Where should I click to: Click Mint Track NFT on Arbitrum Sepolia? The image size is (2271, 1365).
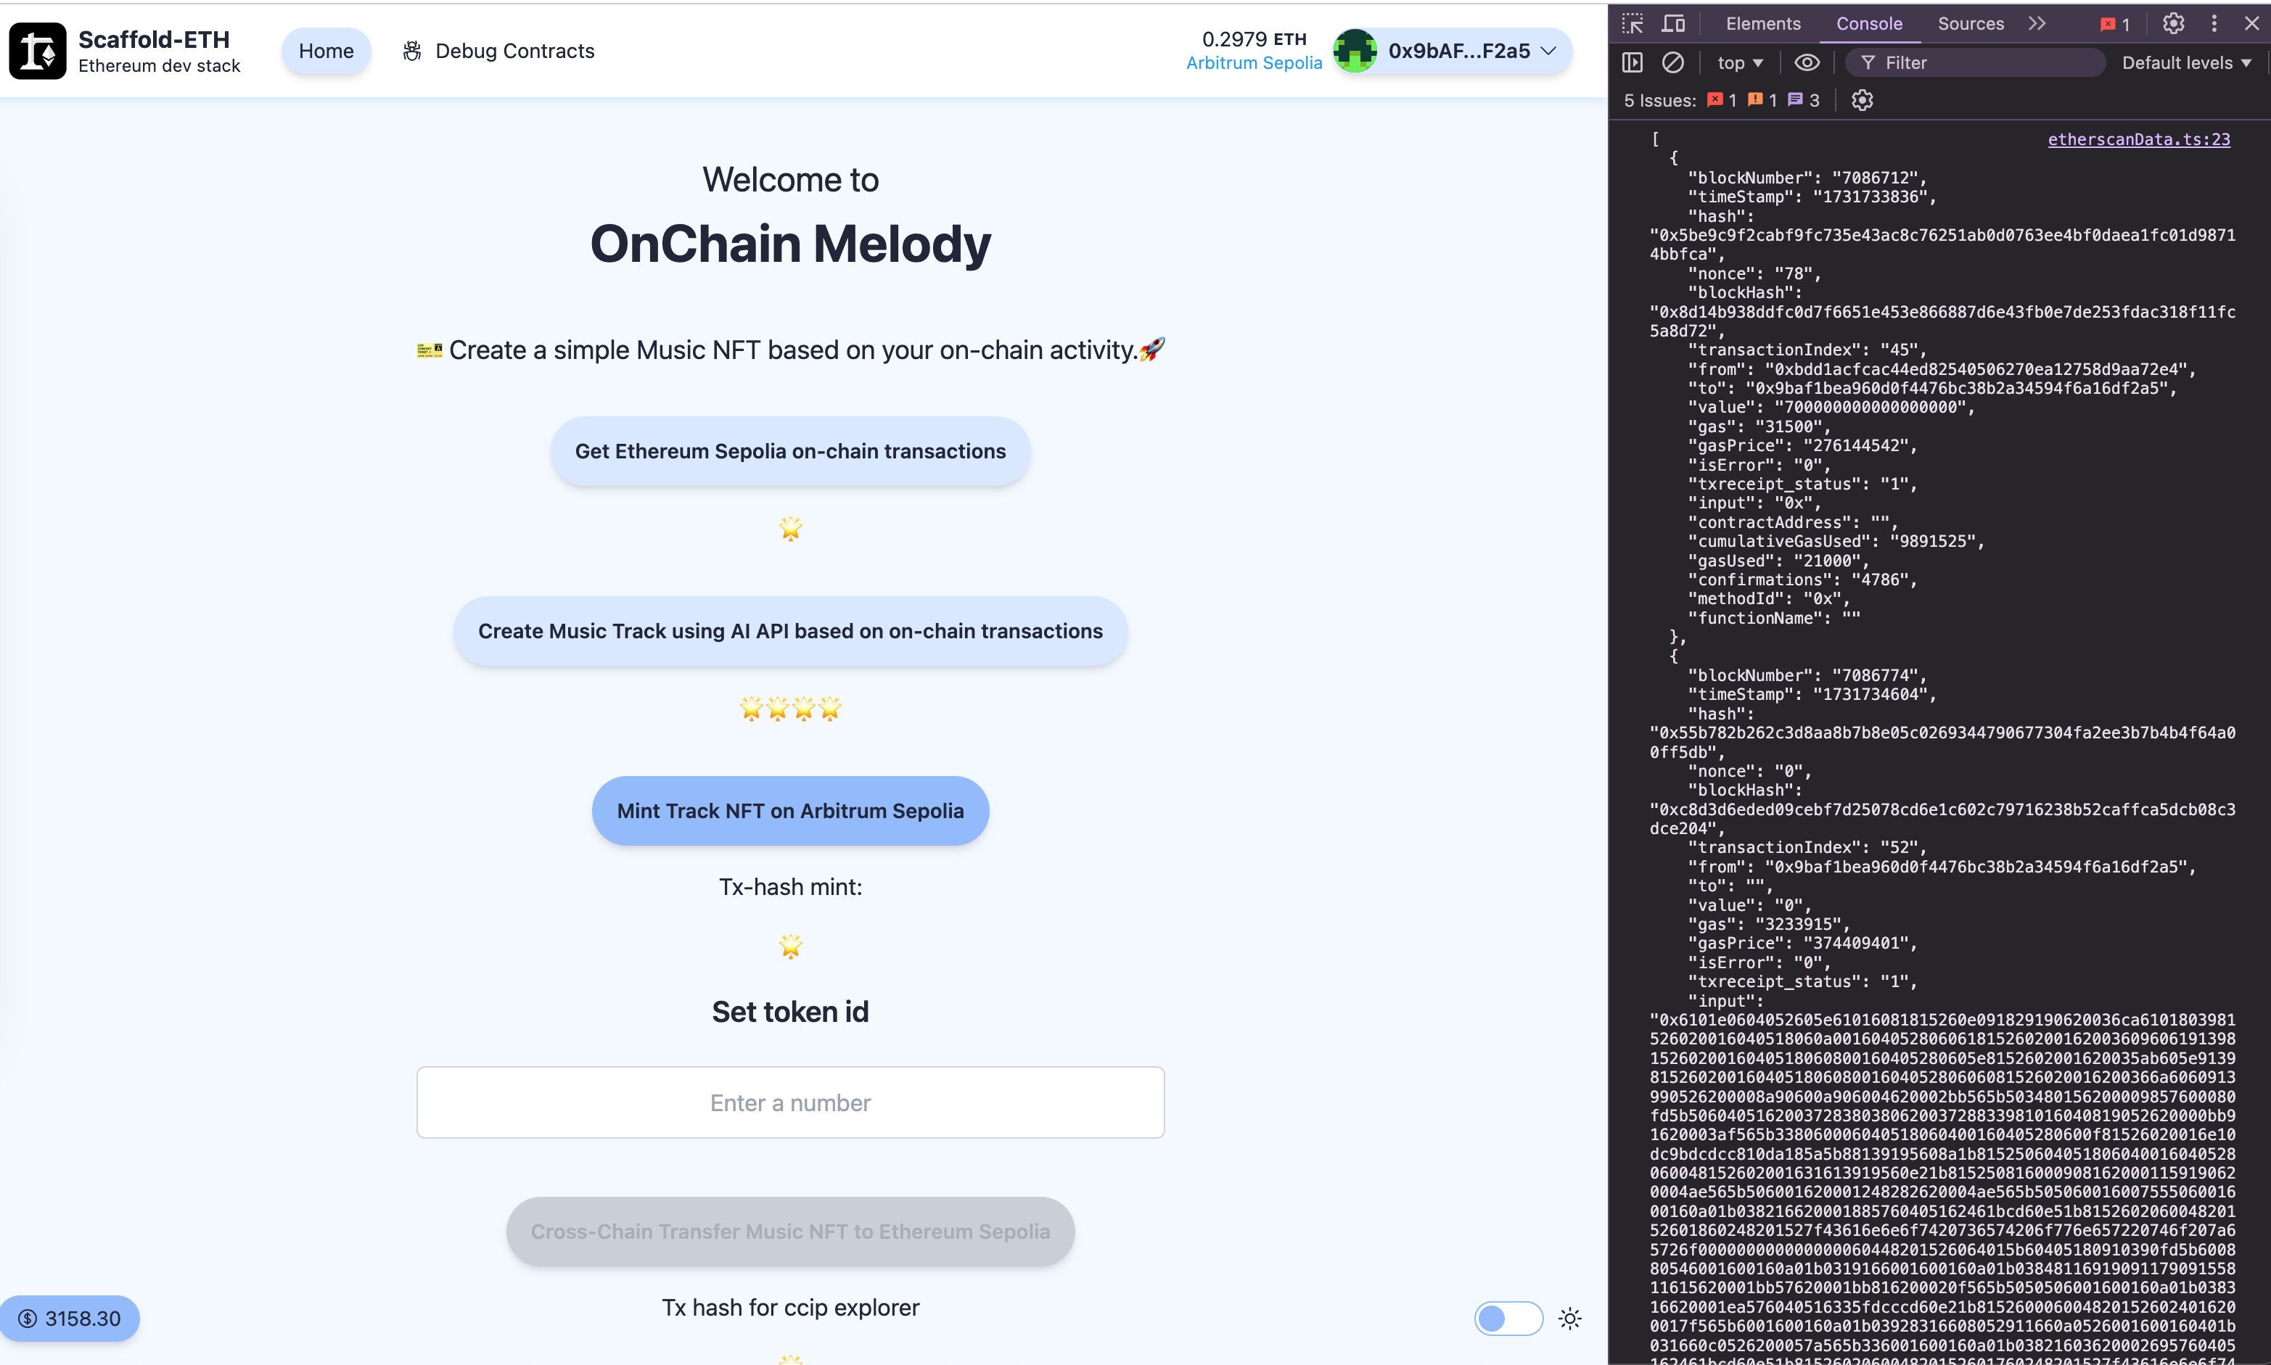click(790, 809)
